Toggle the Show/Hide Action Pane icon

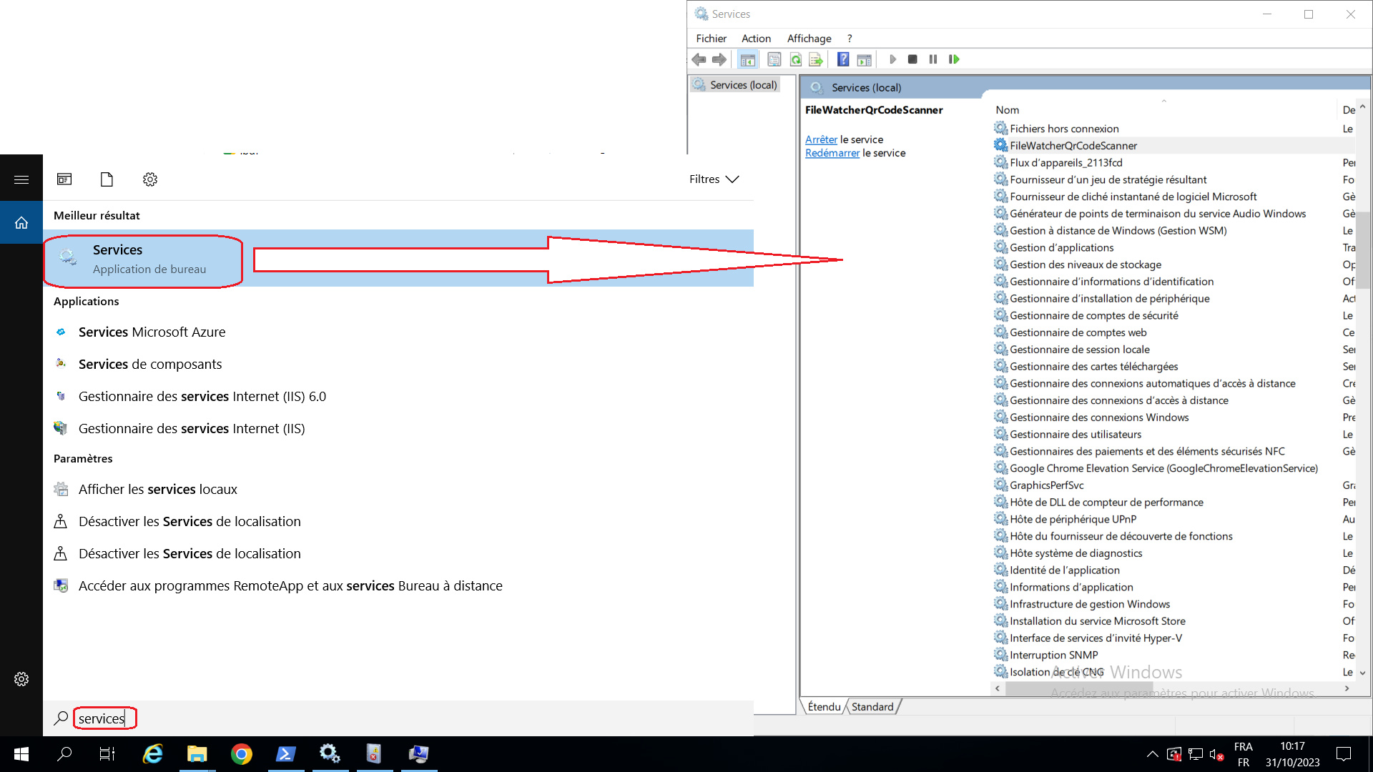click(x=865, y=59)
